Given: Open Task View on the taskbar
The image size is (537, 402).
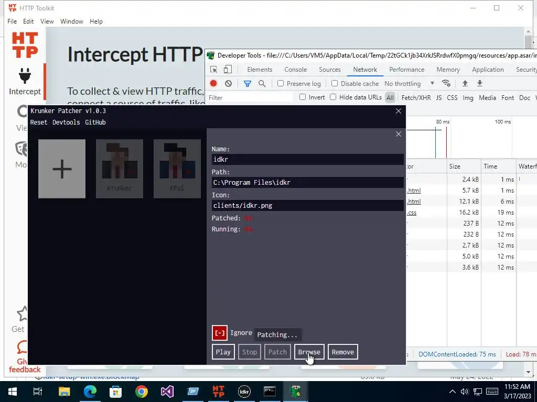Looking at the screenshot, I should coord(37,392).
